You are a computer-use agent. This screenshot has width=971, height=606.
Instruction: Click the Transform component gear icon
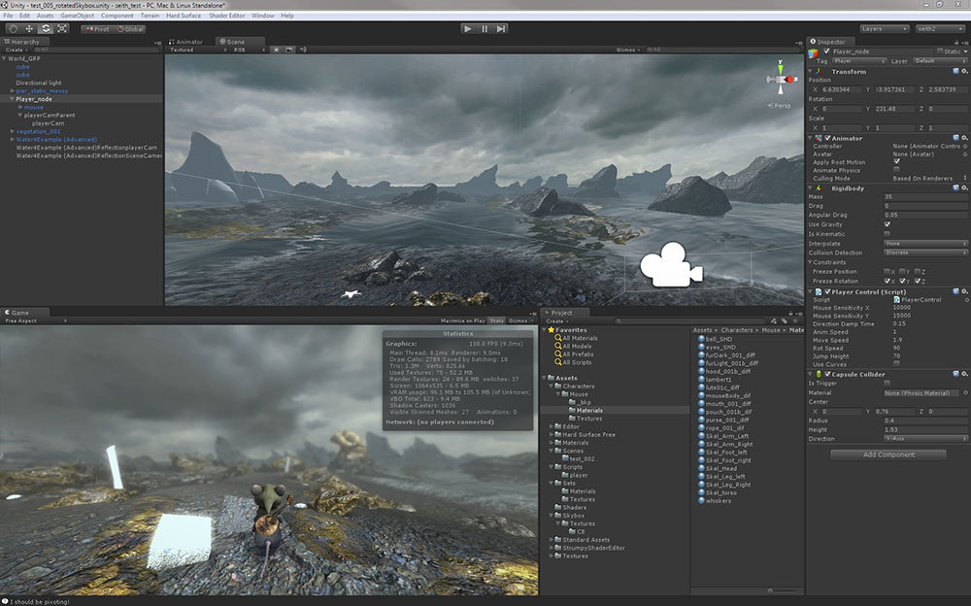964,72
